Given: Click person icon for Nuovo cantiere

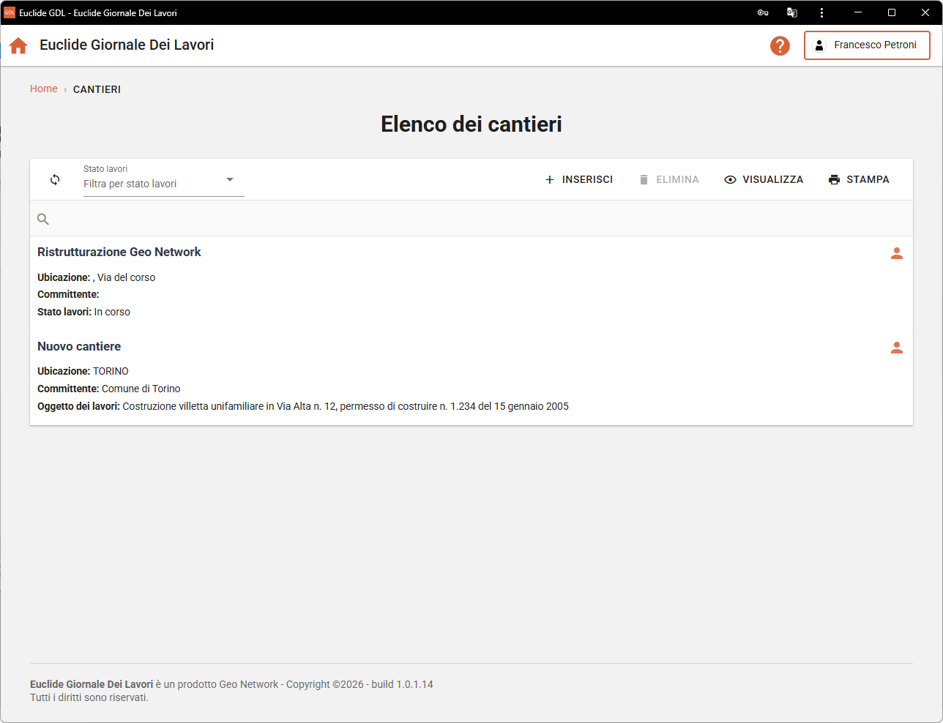Looking at the screenshot, I should (x=896, y=348).
